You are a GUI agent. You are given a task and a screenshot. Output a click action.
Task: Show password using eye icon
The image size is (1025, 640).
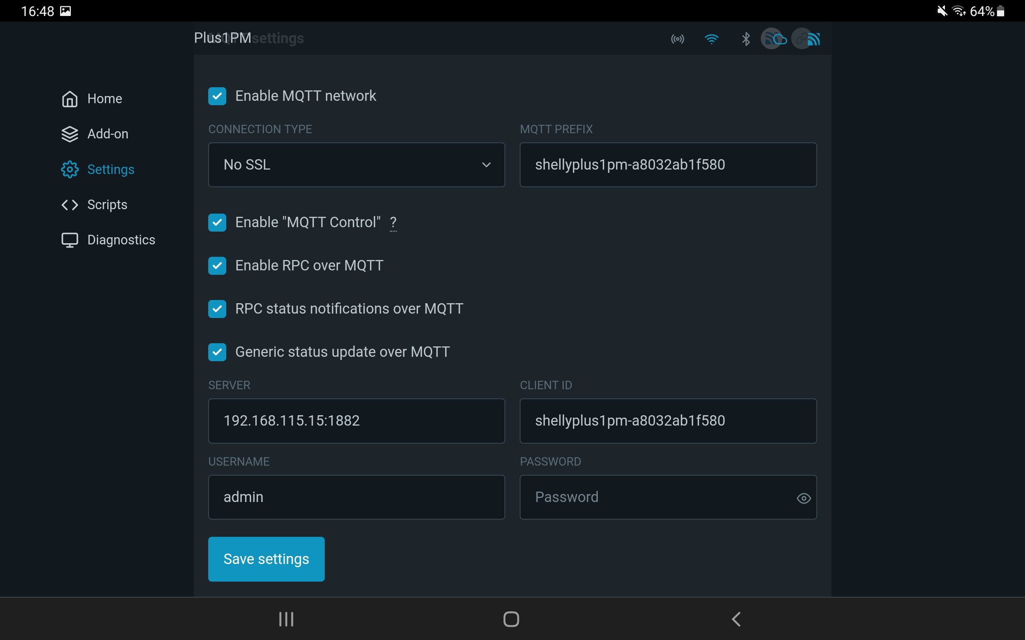[x=804, y=498]
